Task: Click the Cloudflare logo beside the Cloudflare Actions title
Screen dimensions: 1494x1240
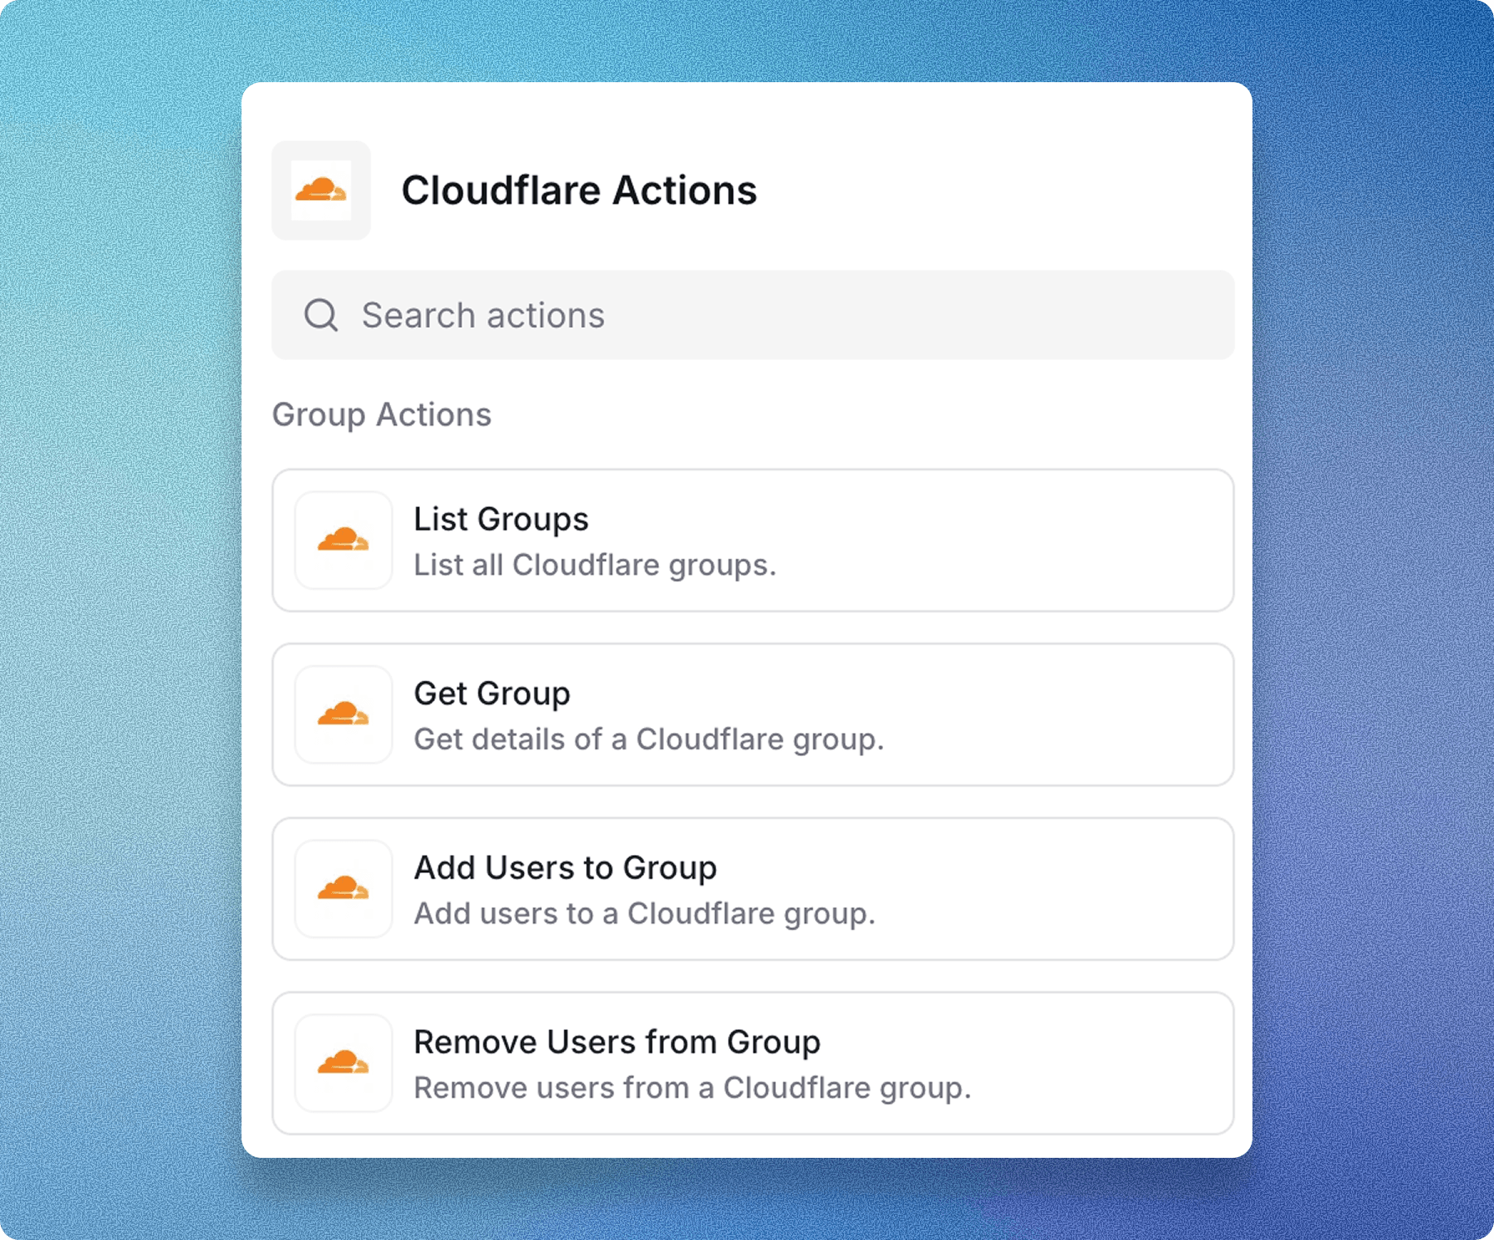Action: click(x=321, y=190)
